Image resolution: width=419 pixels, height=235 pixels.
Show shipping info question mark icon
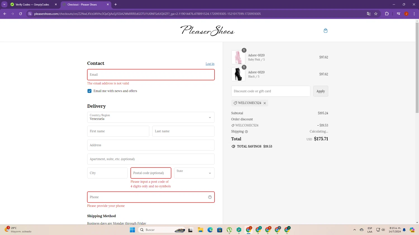246,132
